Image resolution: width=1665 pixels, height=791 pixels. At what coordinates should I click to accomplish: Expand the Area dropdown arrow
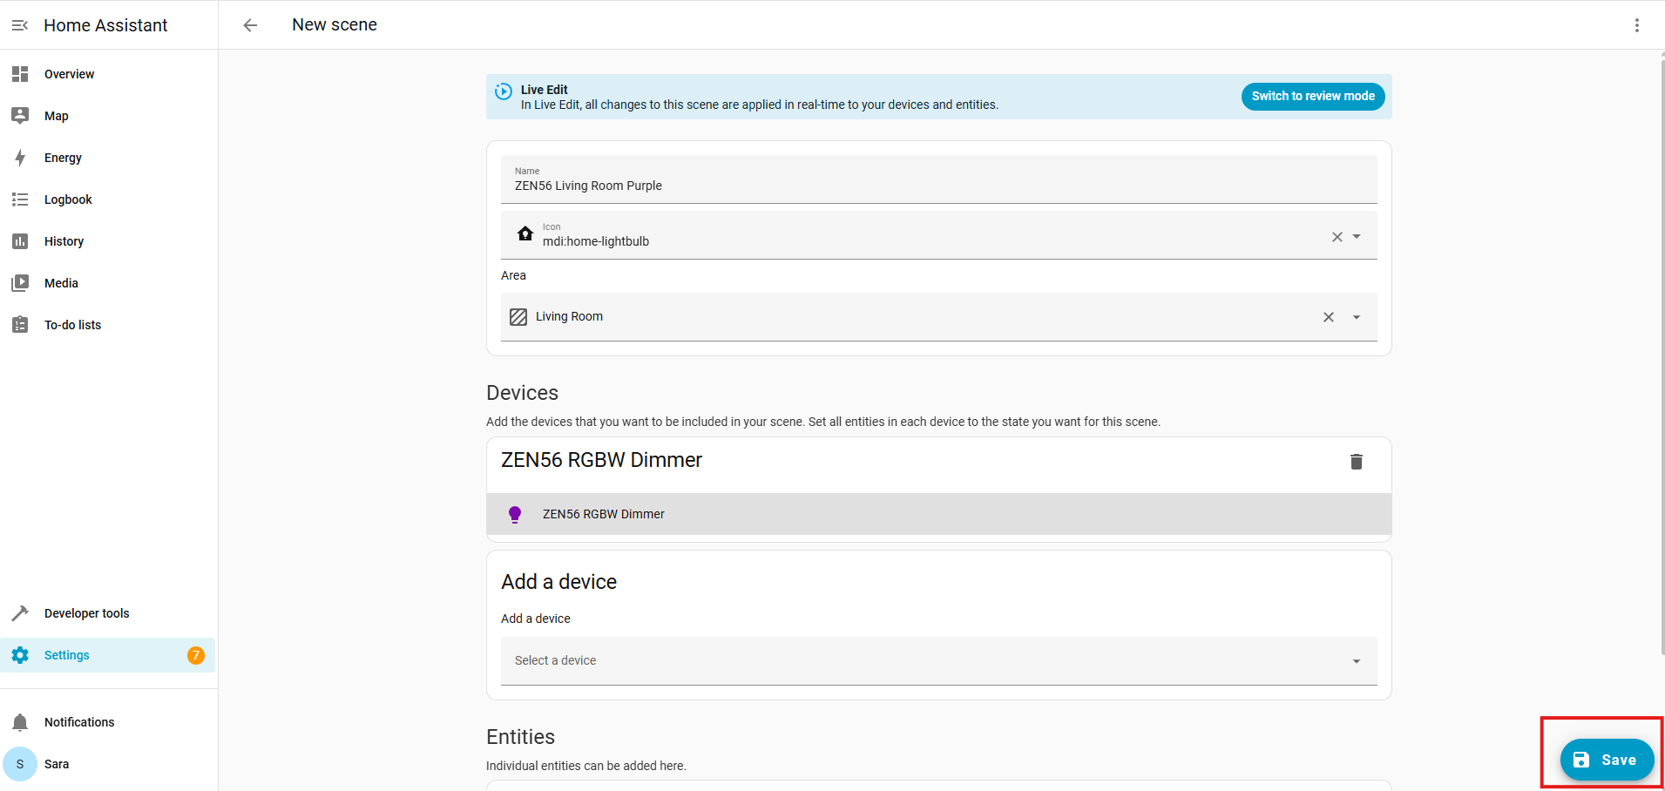[x=1357, y=317]
